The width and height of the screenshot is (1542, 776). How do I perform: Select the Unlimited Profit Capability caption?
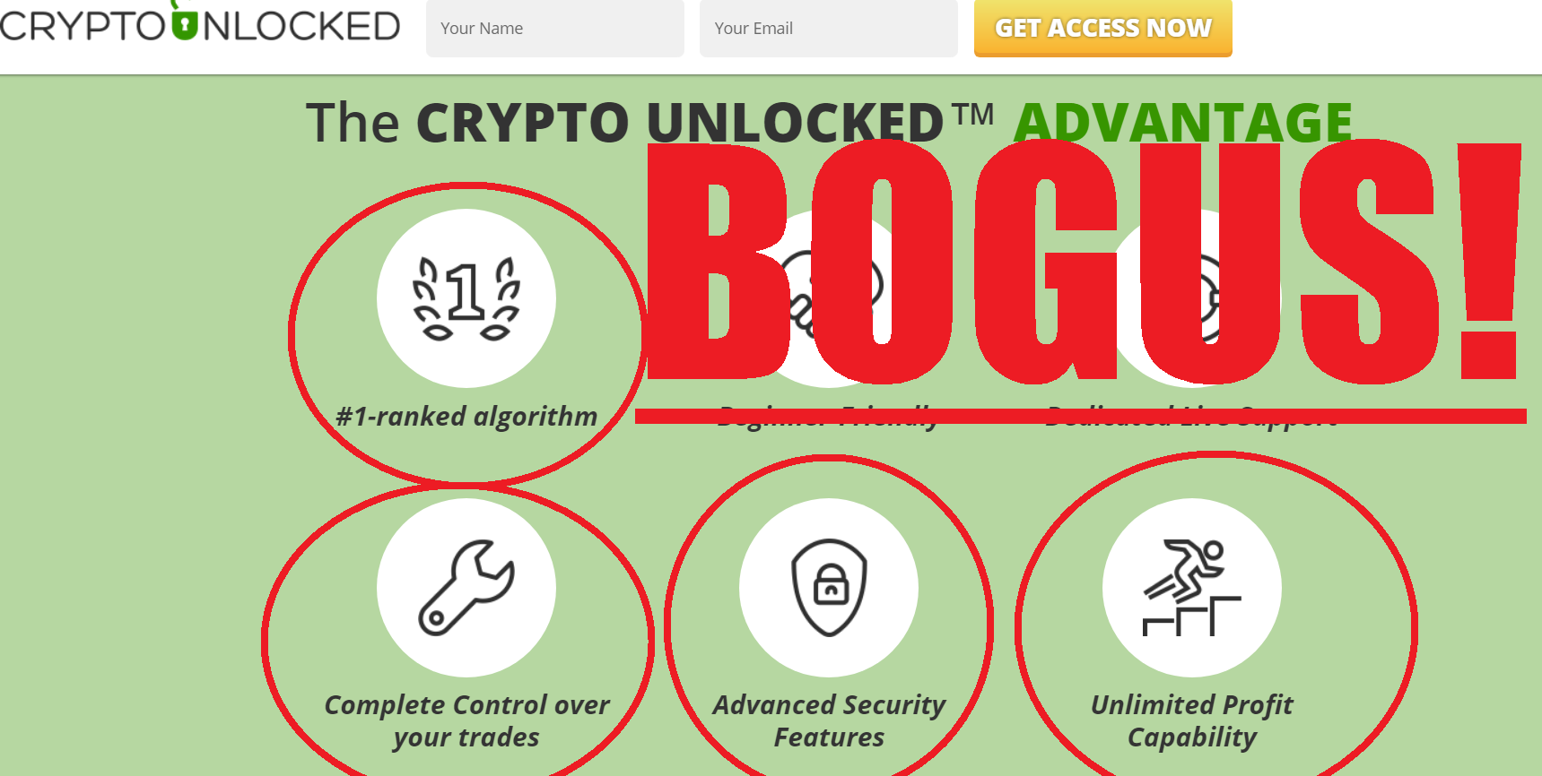(x=1191, y=720)
